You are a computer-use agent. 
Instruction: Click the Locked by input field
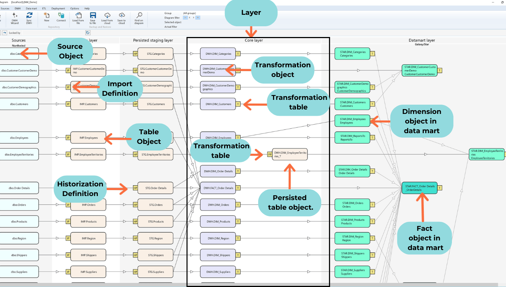(53, 33)
